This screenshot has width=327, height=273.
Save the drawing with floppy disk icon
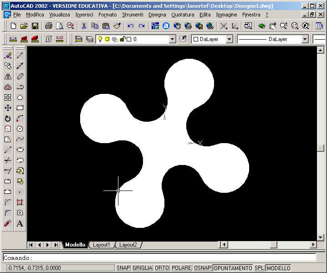(35, 26)
